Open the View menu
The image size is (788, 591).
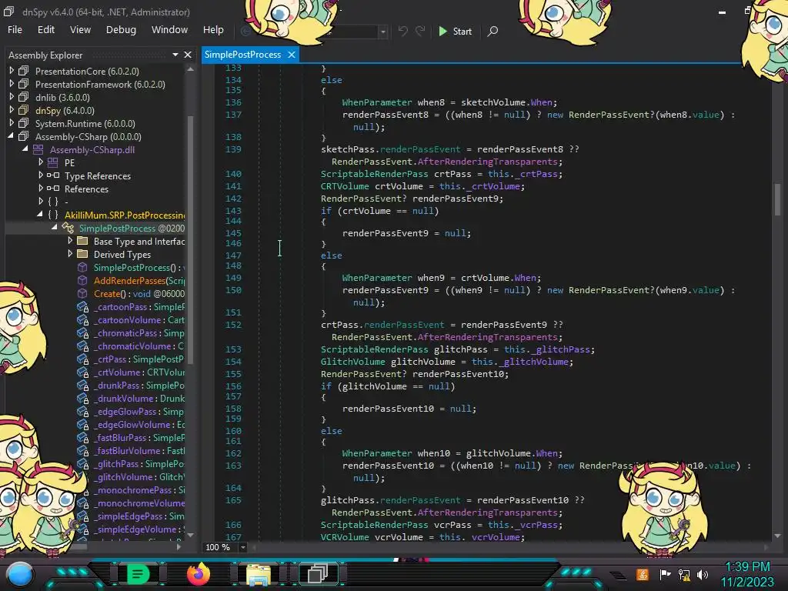80,30
